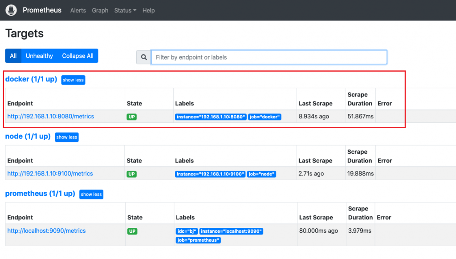
Task: Go to the Alerts page
Action: coord(78,11)
